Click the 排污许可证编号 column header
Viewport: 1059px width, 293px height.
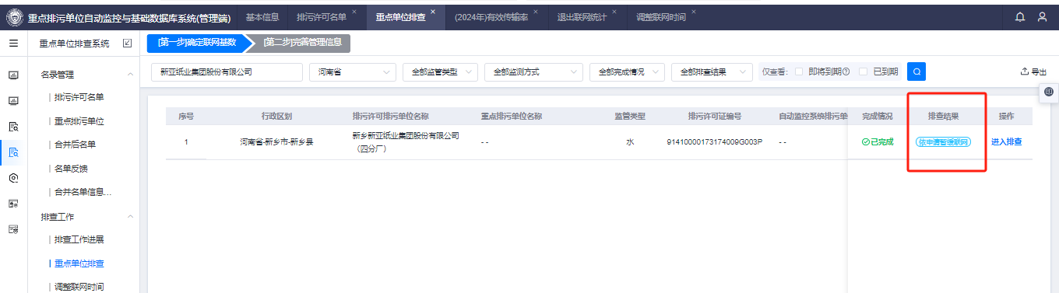[x=714, y=116]
